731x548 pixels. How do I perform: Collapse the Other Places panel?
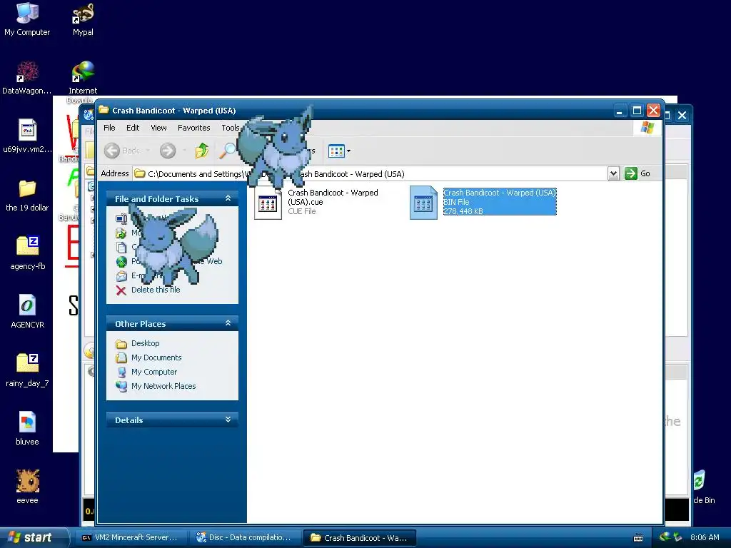228,323
